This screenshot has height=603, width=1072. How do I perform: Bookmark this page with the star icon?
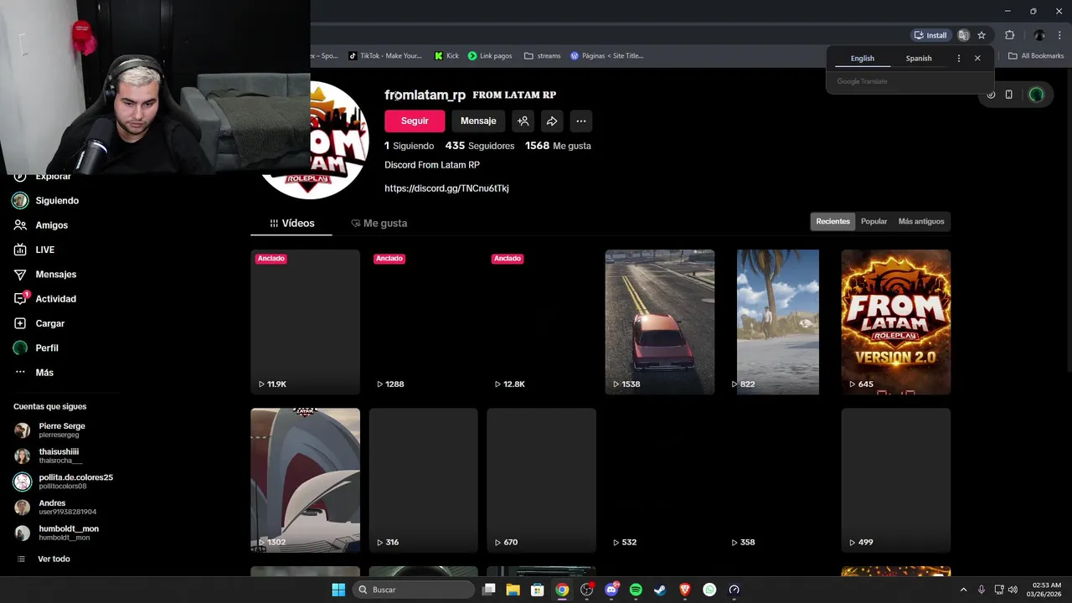(982, 35)
